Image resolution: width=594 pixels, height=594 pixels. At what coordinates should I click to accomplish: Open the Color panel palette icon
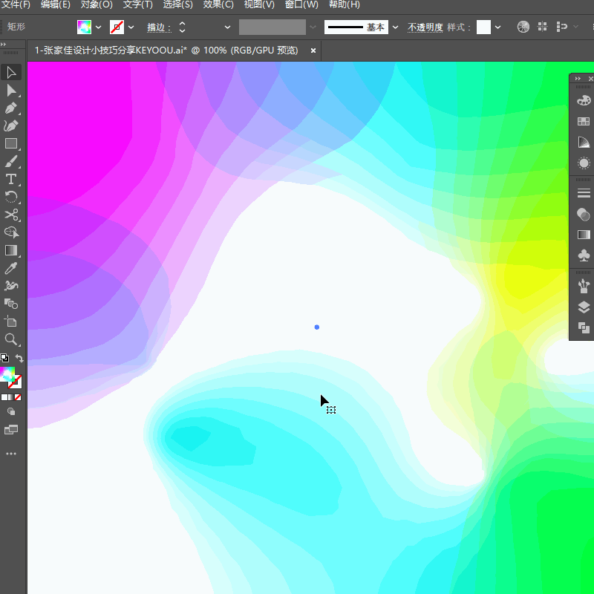click(584, 100)
